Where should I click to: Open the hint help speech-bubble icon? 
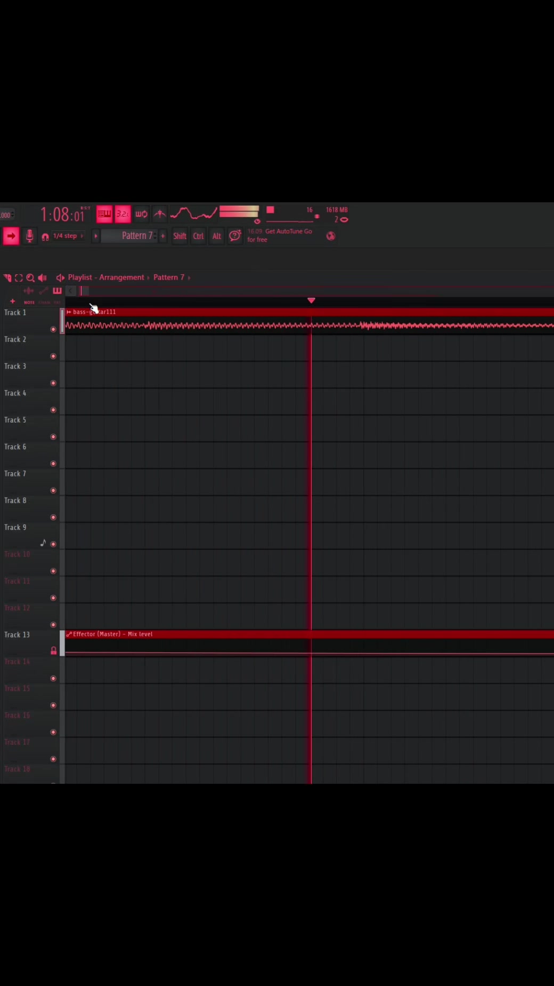[x=235, y=236]
